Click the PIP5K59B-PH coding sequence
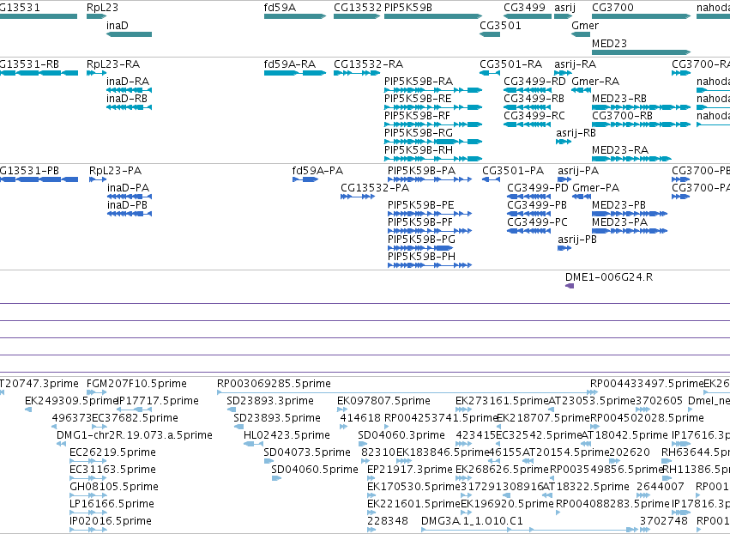The image size is (730, 534). tap(430, 265)
